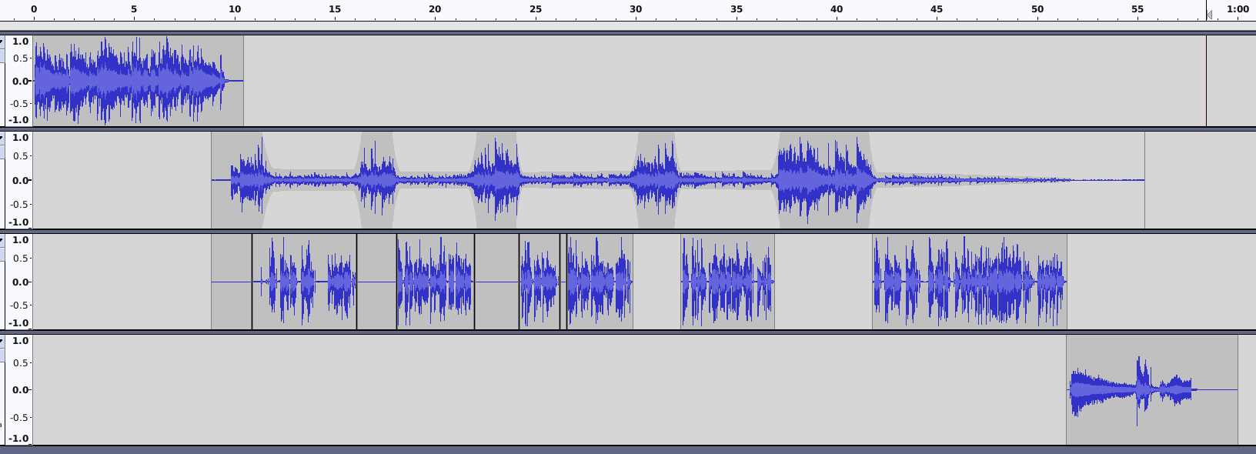Viewport: 1256px width, 454px height.
Task: Click the 1.0 scale value of first track
Action: (21, 42)
